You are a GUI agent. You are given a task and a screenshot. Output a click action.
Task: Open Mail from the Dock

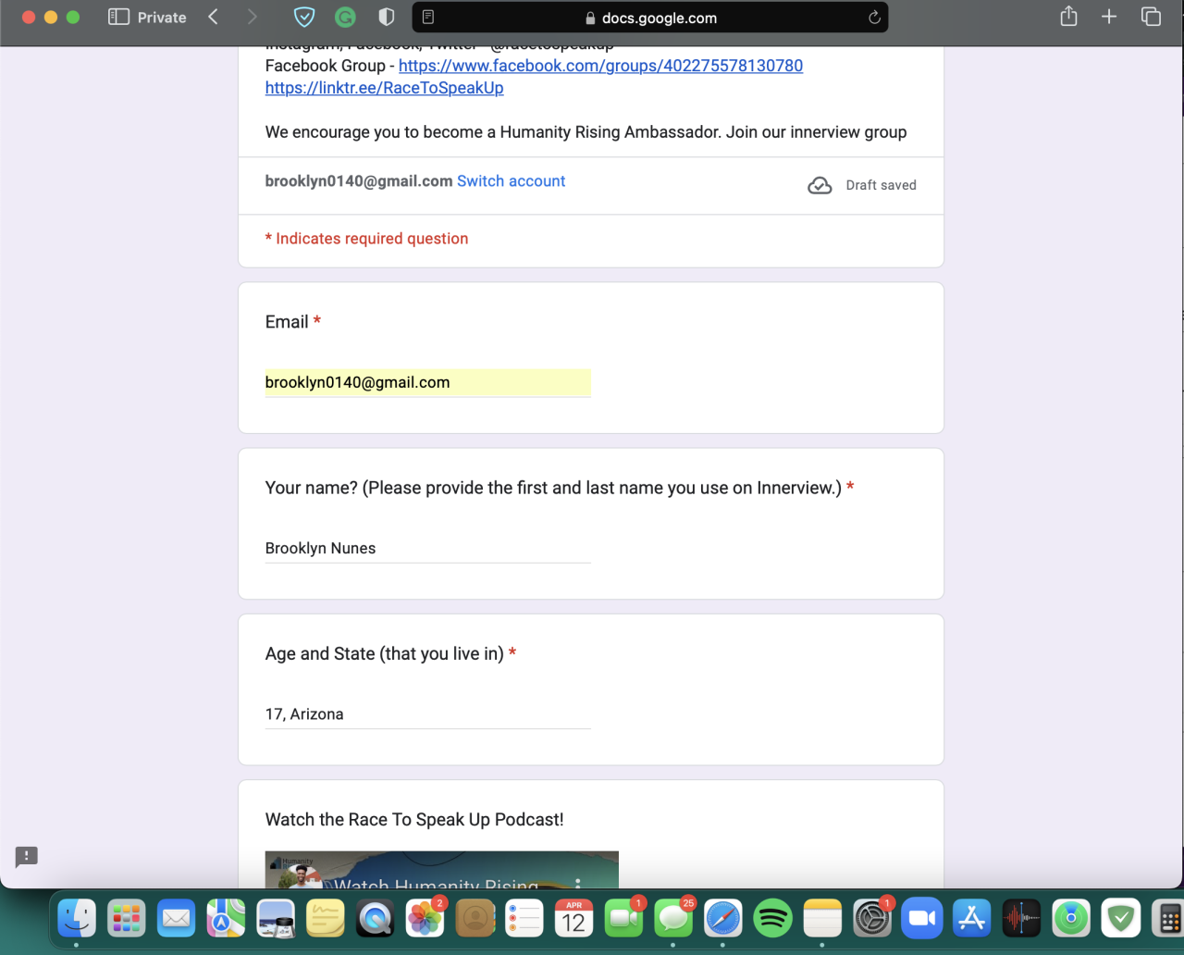(x=176, y=919)
